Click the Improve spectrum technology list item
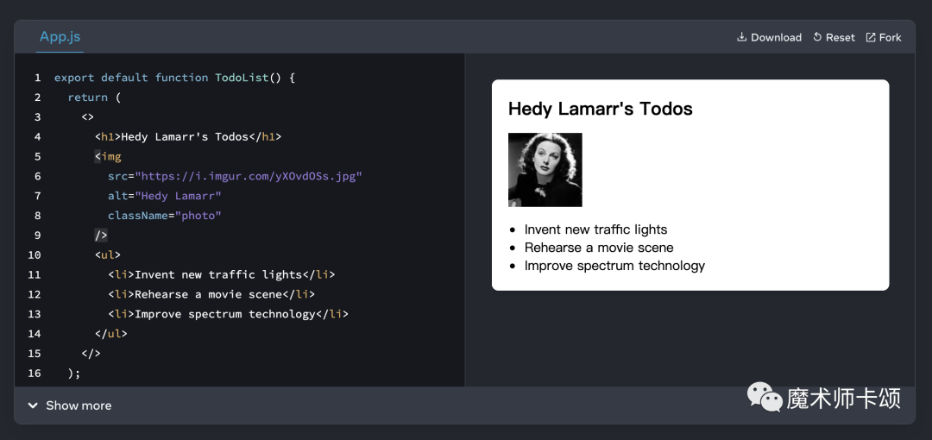Screen dimensions: 932x440 [614, 266]
